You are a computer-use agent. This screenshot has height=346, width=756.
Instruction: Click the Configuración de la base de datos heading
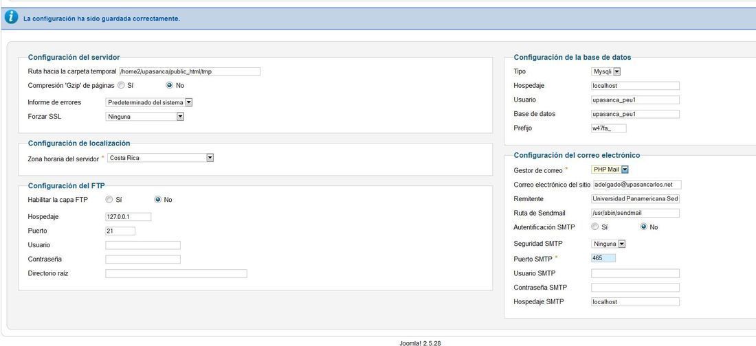[572, 58]
